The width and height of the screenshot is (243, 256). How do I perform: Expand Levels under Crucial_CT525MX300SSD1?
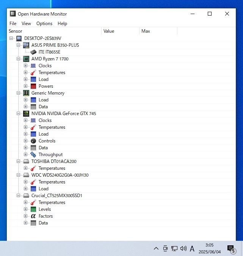[x=25, y=209]
